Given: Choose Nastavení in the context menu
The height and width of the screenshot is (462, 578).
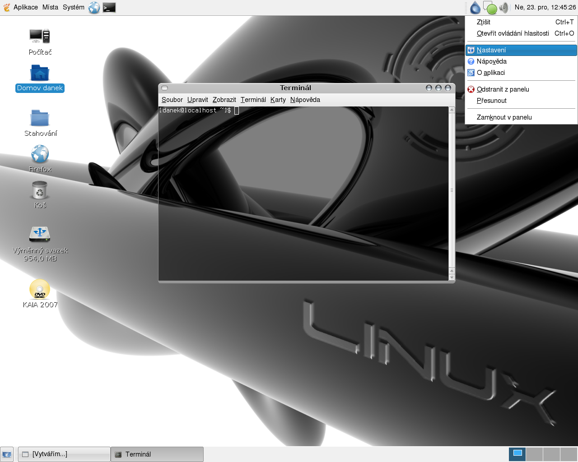Looking at the screenshot, I should pyautogui.click(x=521, y=50).
